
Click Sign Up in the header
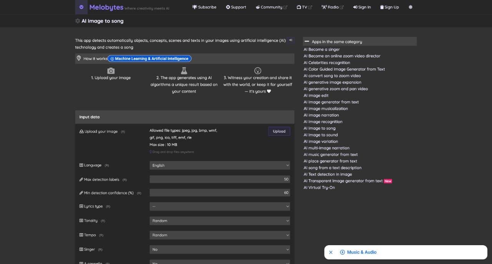389,7
